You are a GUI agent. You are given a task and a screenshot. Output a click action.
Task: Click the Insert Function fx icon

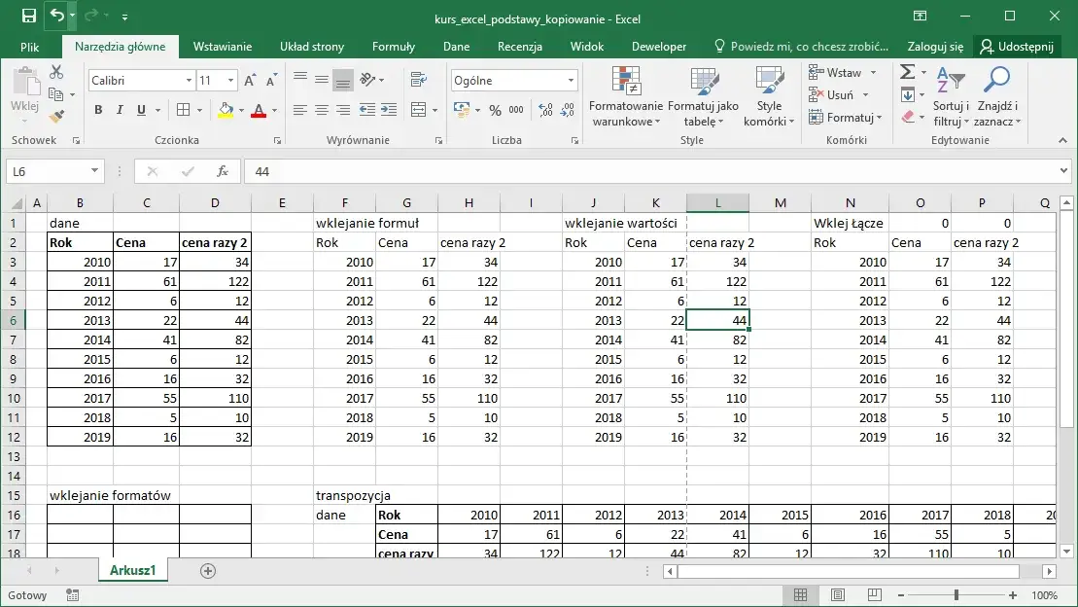coord(223,171)
